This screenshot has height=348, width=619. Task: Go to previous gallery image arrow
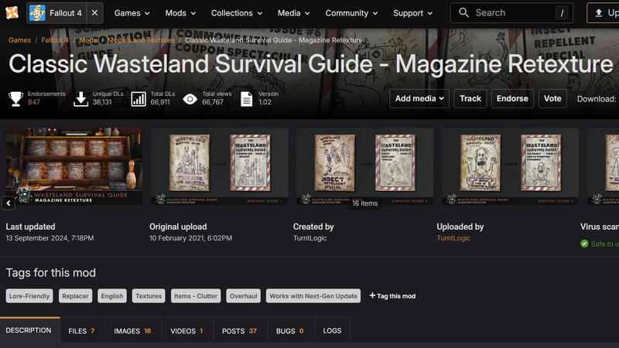pyautogui.click(x=9, y=203)
